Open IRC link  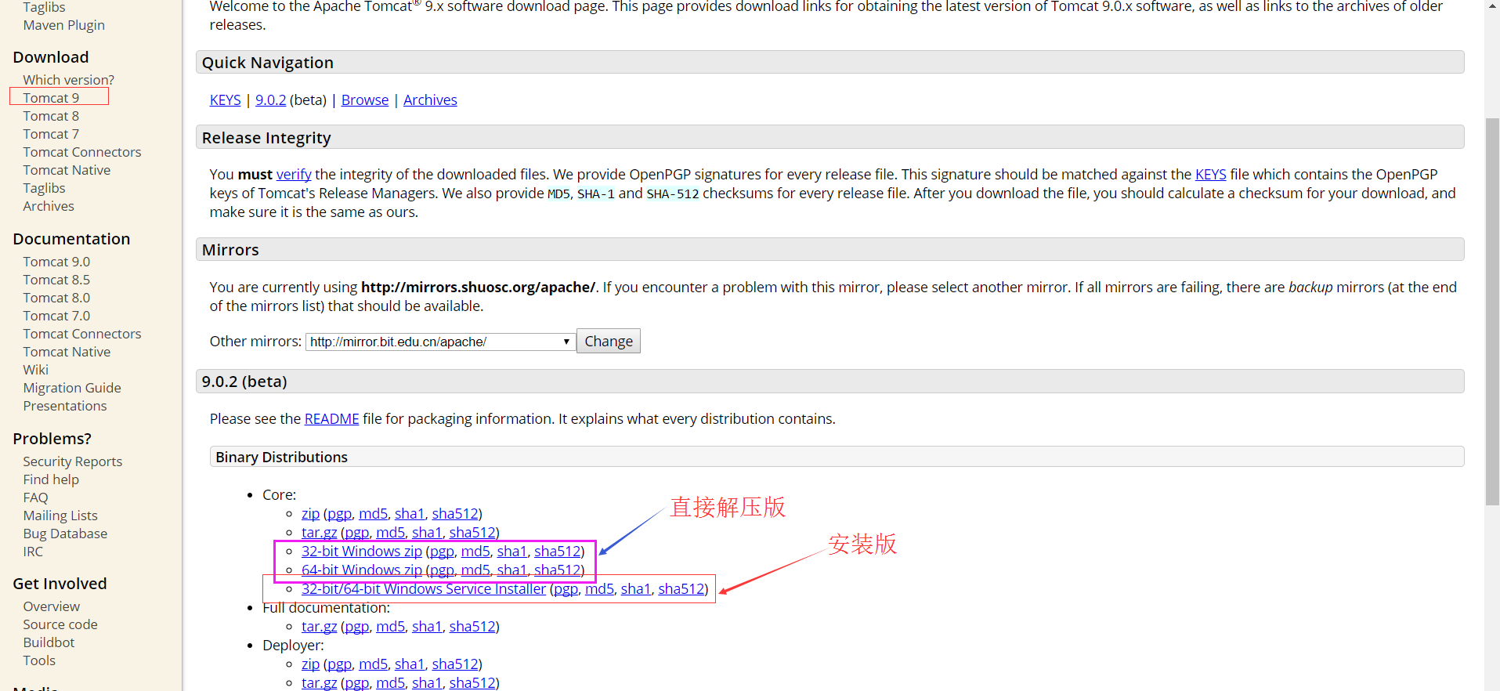click(33, 552)
